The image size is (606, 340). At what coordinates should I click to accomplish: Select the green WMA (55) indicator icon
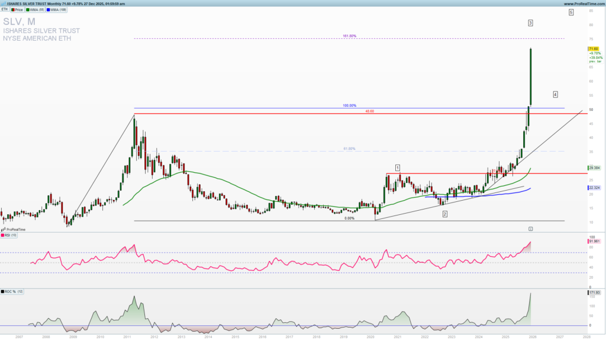28,9
